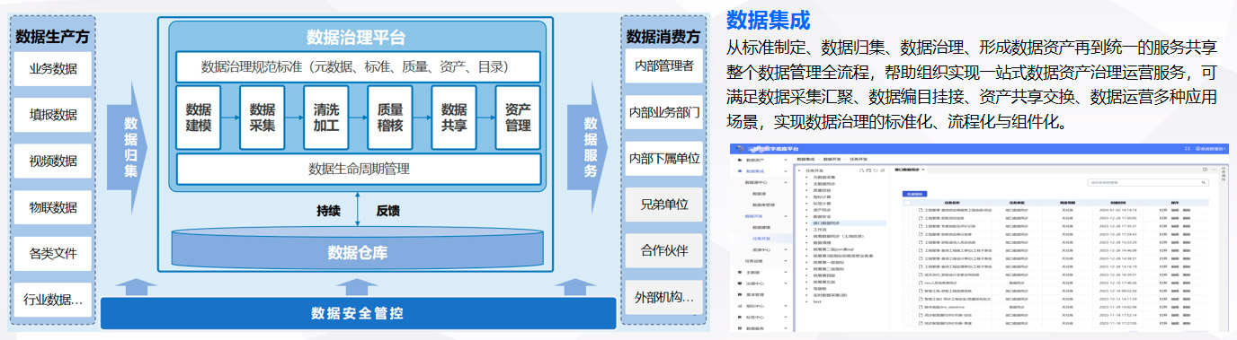Click the blue 批量删除 button
1237x340 pixels.
(914, 194)
